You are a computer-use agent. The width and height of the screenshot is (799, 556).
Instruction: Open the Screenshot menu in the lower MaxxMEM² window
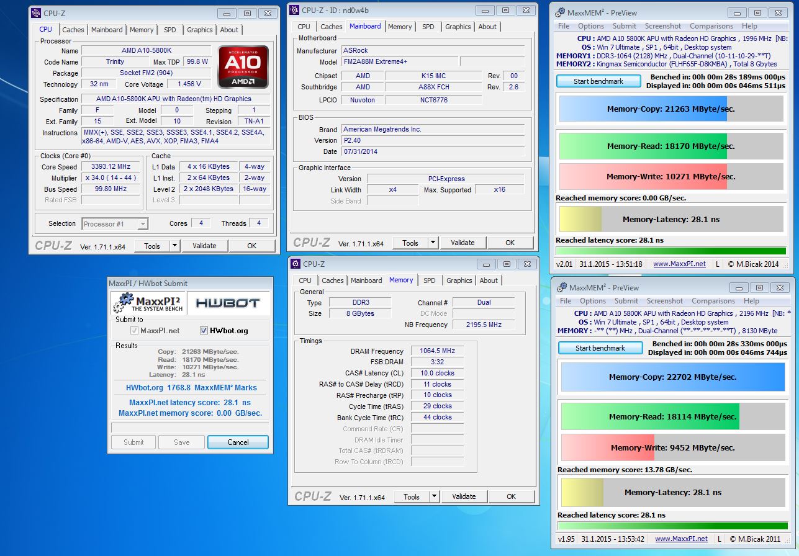coord(665,301)
